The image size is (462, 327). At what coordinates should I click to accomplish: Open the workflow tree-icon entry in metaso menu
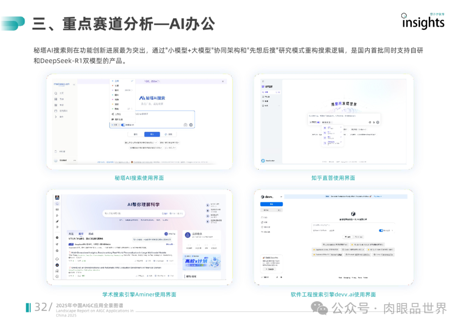click(x=123, y=114)
